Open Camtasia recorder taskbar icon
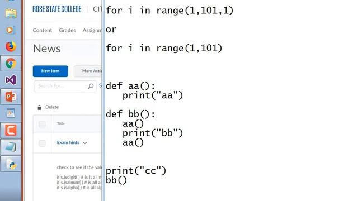Screen dimensions: 358x201 point(11,130)
